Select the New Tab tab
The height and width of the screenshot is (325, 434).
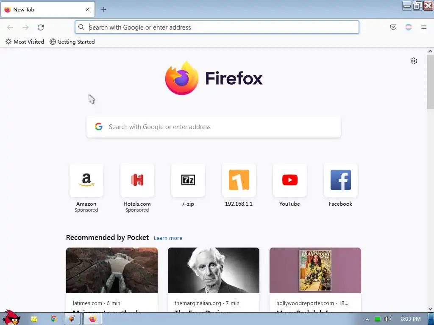point(47,10)
